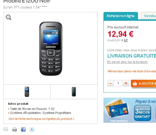The image size is (156, 135).
Task: Click the main Samsung phone product image
Action: [51, 48]
